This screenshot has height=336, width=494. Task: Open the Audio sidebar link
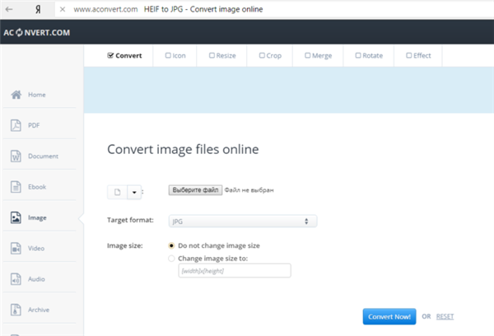click(36, 279)
